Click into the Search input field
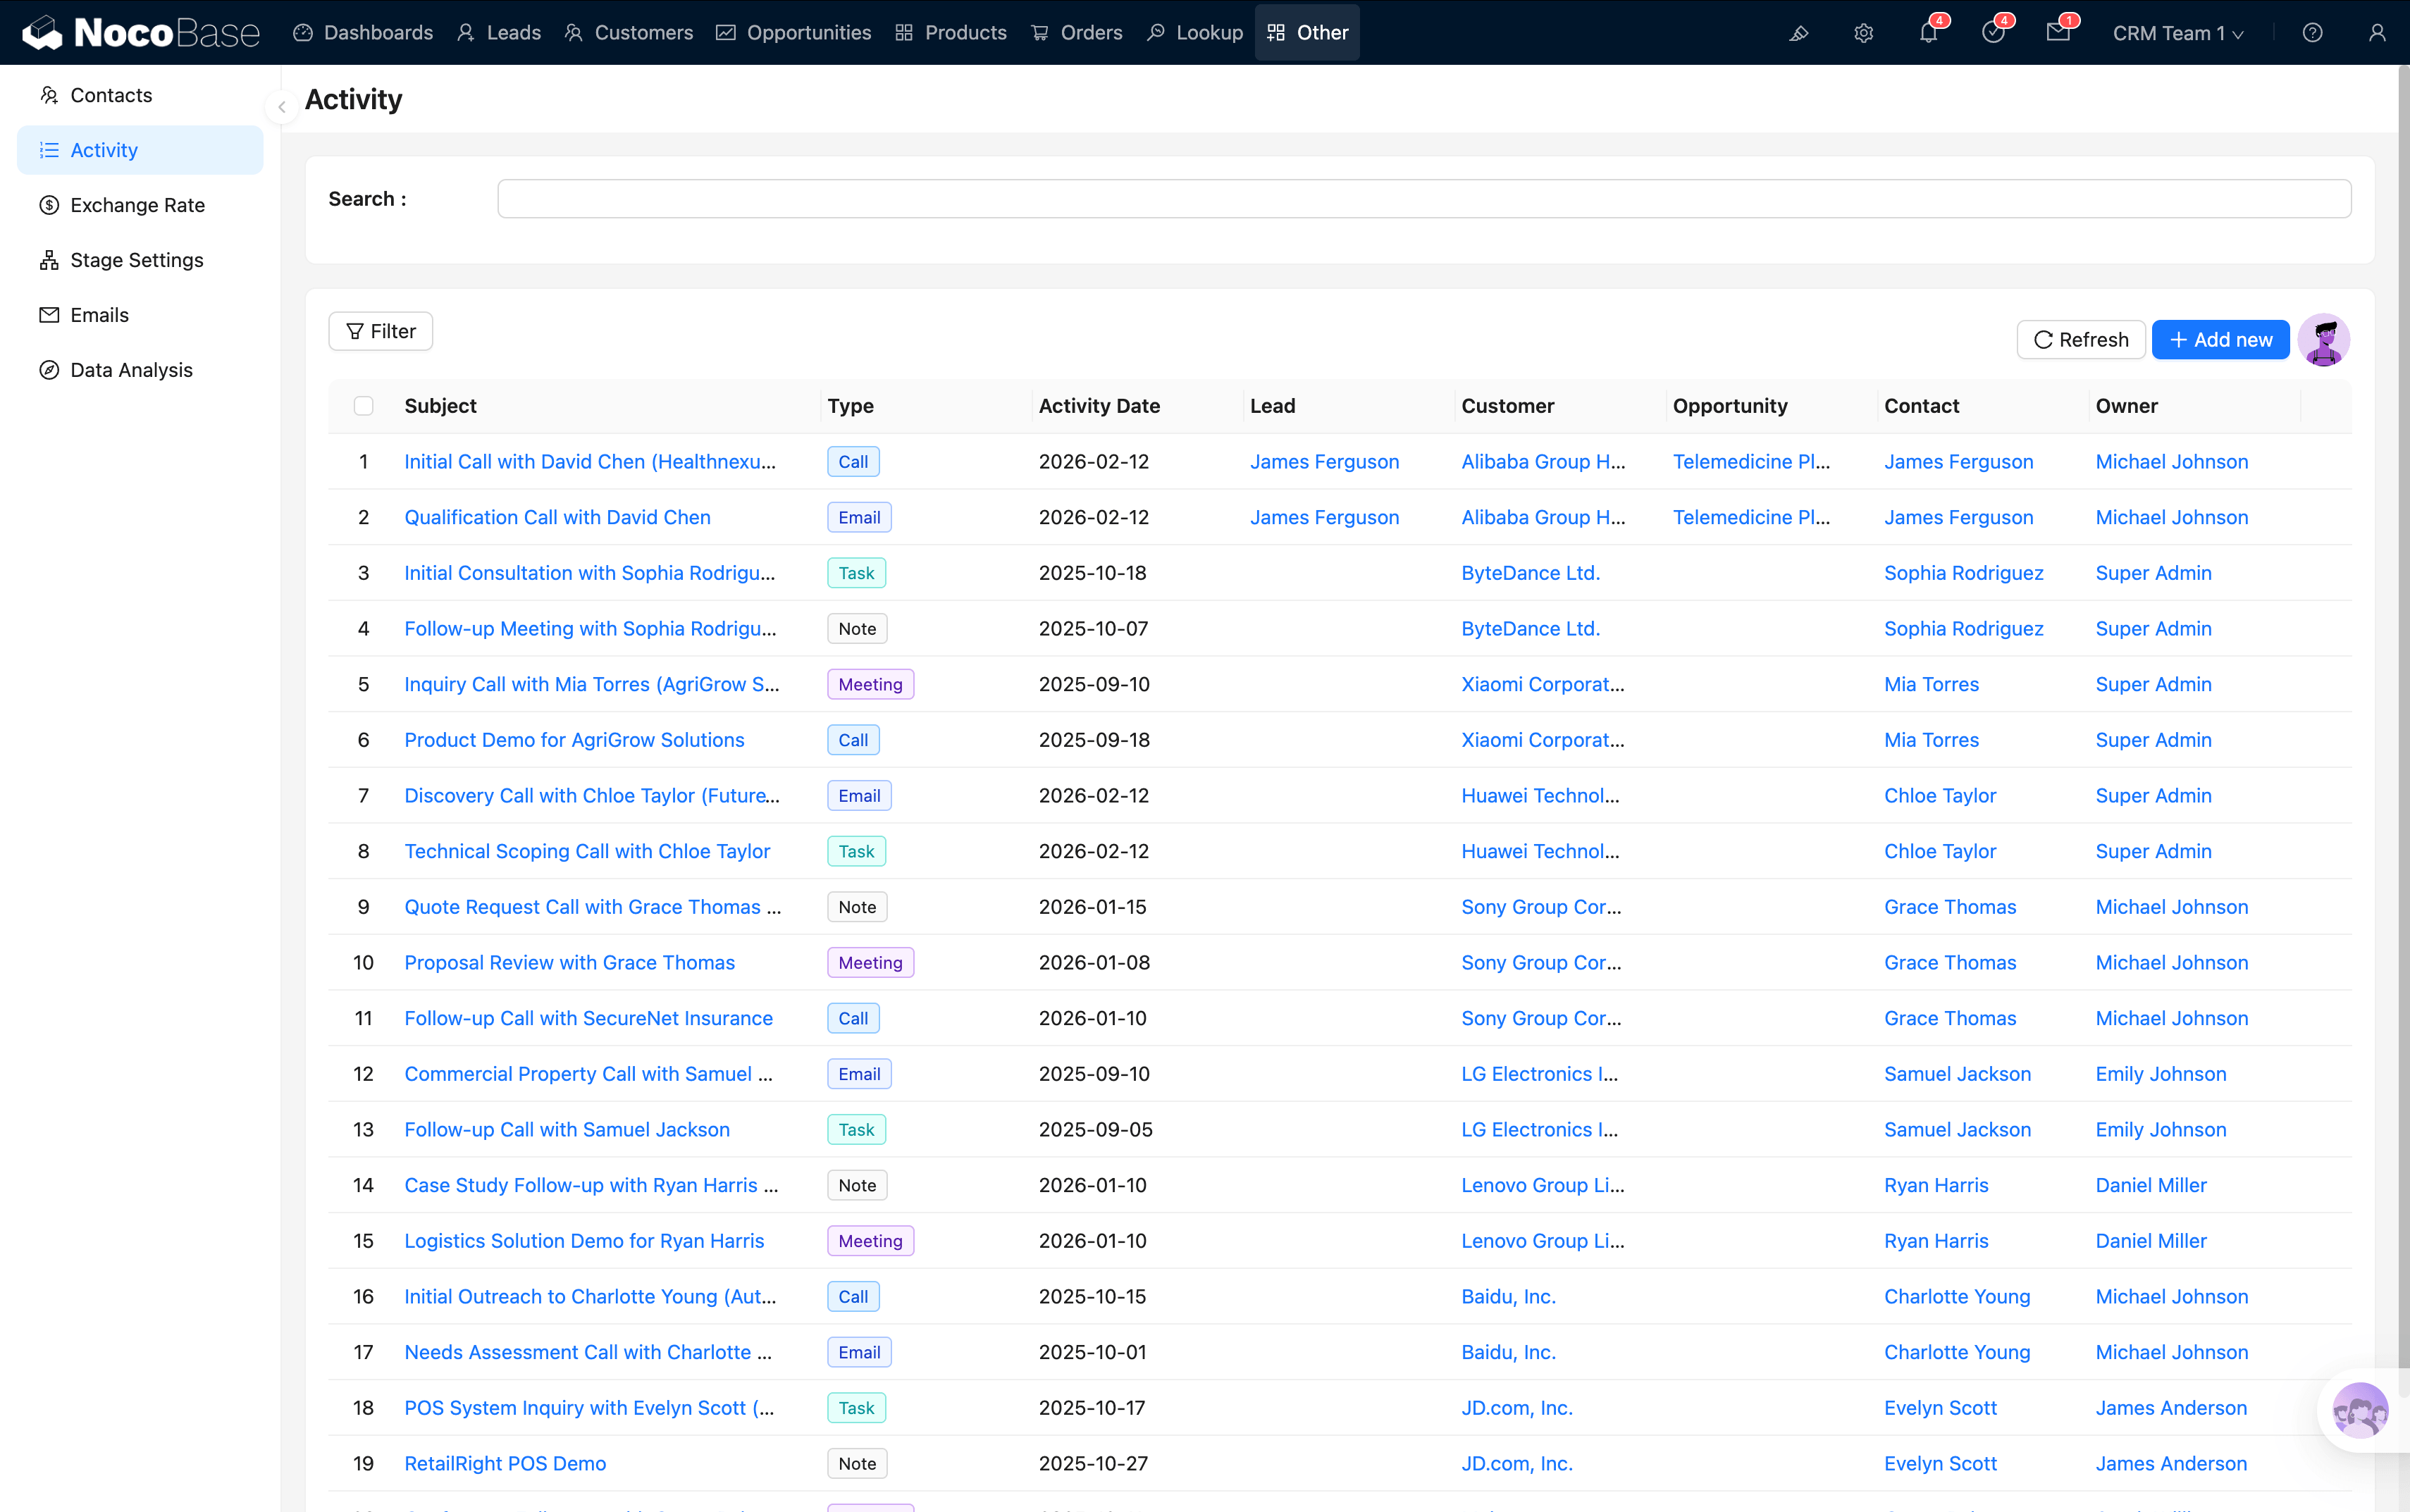This screenshot has width=2410, height=1512. [x=1424, y=199]
